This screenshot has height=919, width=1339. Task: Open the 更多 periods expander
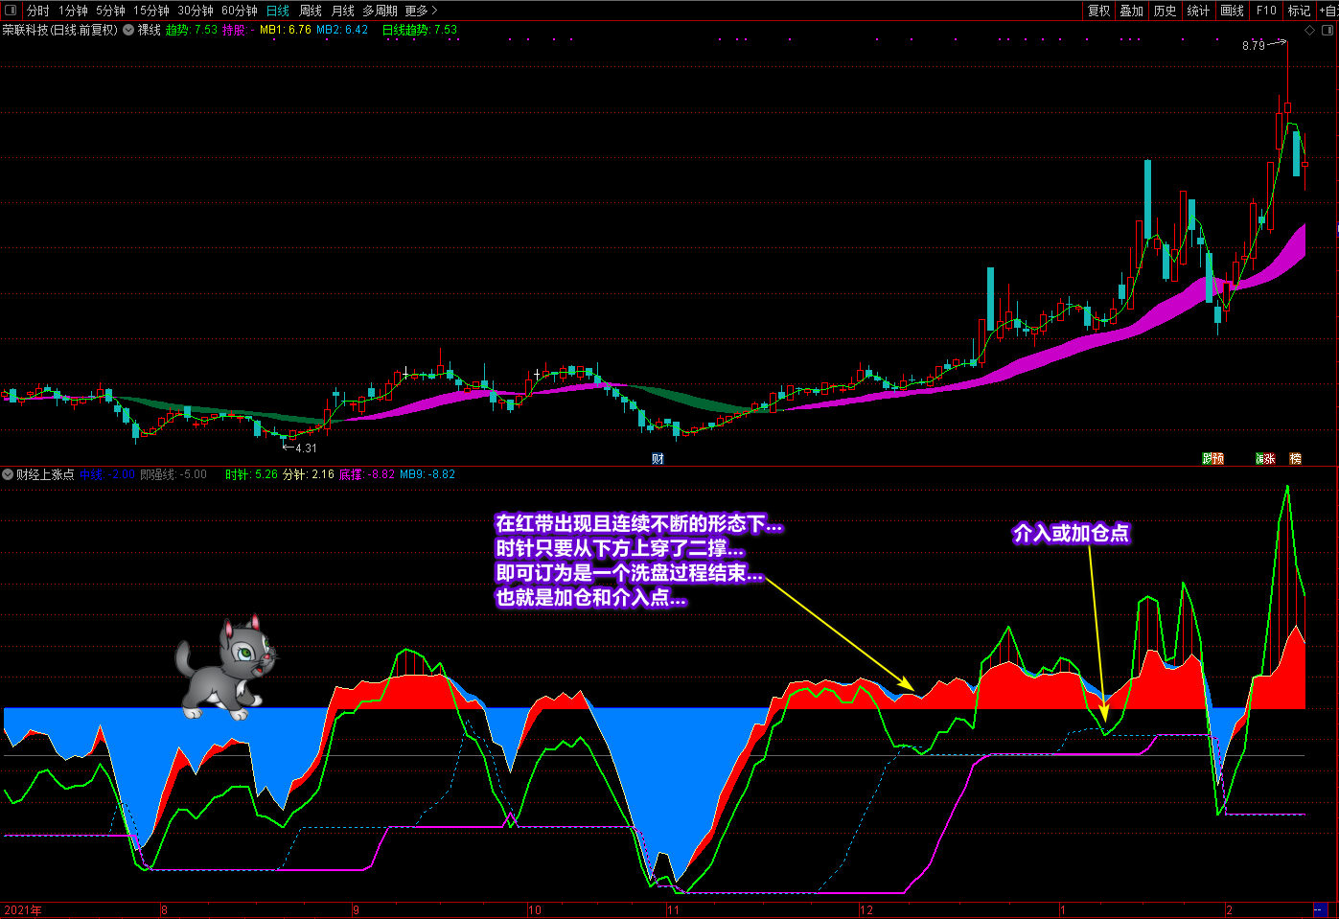[421, 11]
